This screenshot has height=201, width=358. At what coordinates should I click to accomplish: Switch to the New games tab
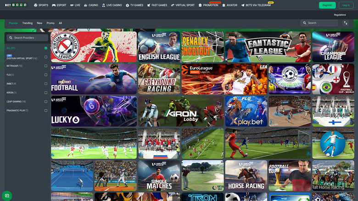39,23
